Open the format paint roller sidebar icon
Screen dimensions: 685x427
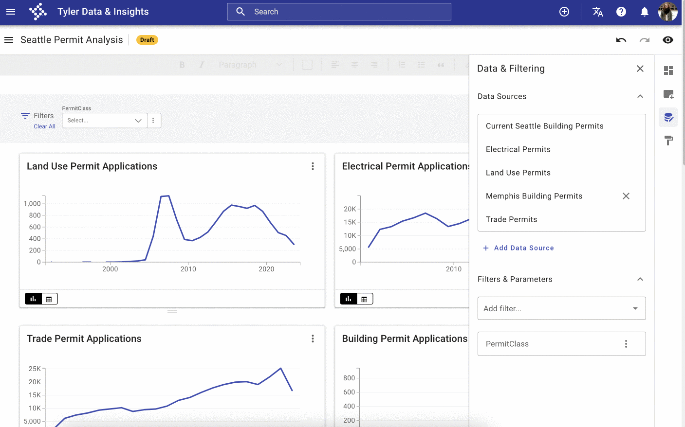tap(668, 141)
